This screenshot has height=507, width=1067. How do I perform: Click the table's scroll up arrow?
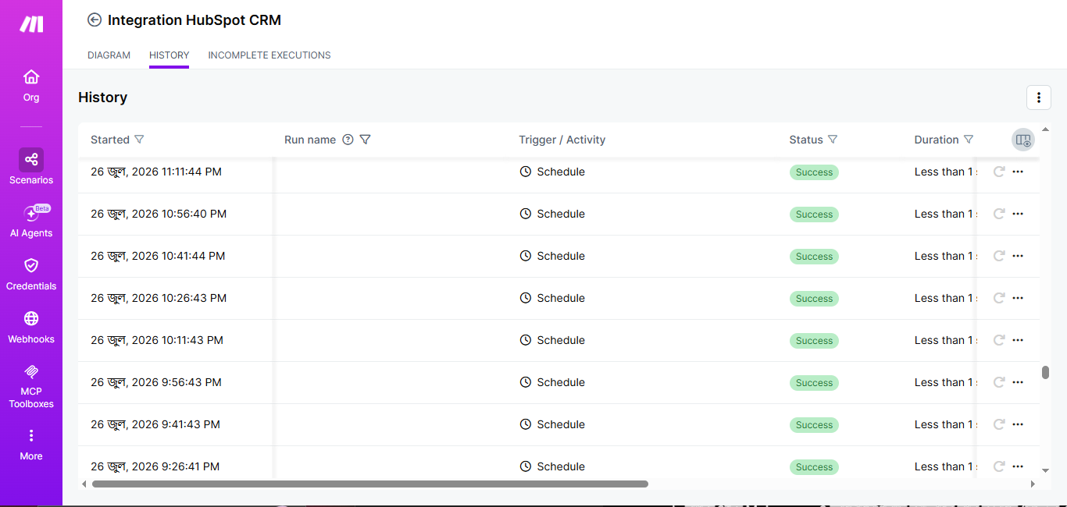[x=1045, y=129]
